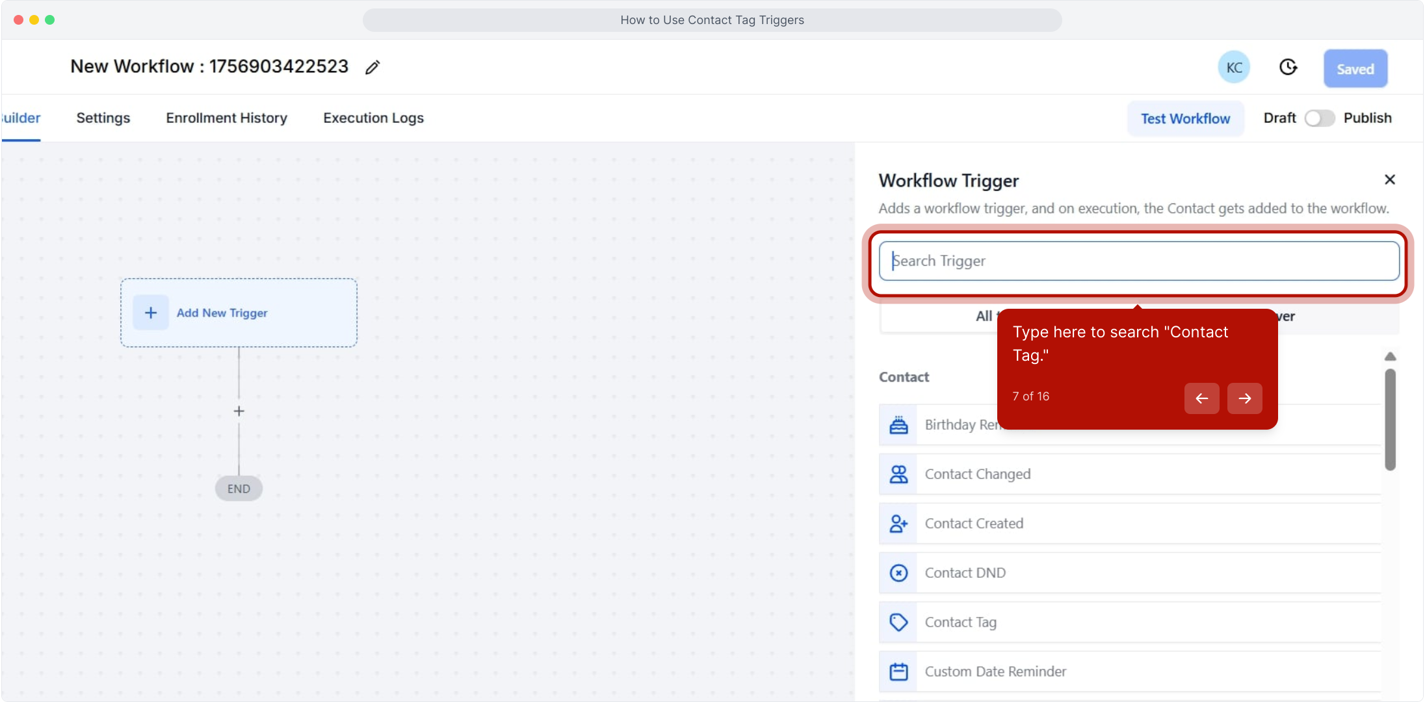The height and width of the screenshot is (702, 1425).
Task: Click the pencil icon to rename workflow
Action: pos(373,68)
